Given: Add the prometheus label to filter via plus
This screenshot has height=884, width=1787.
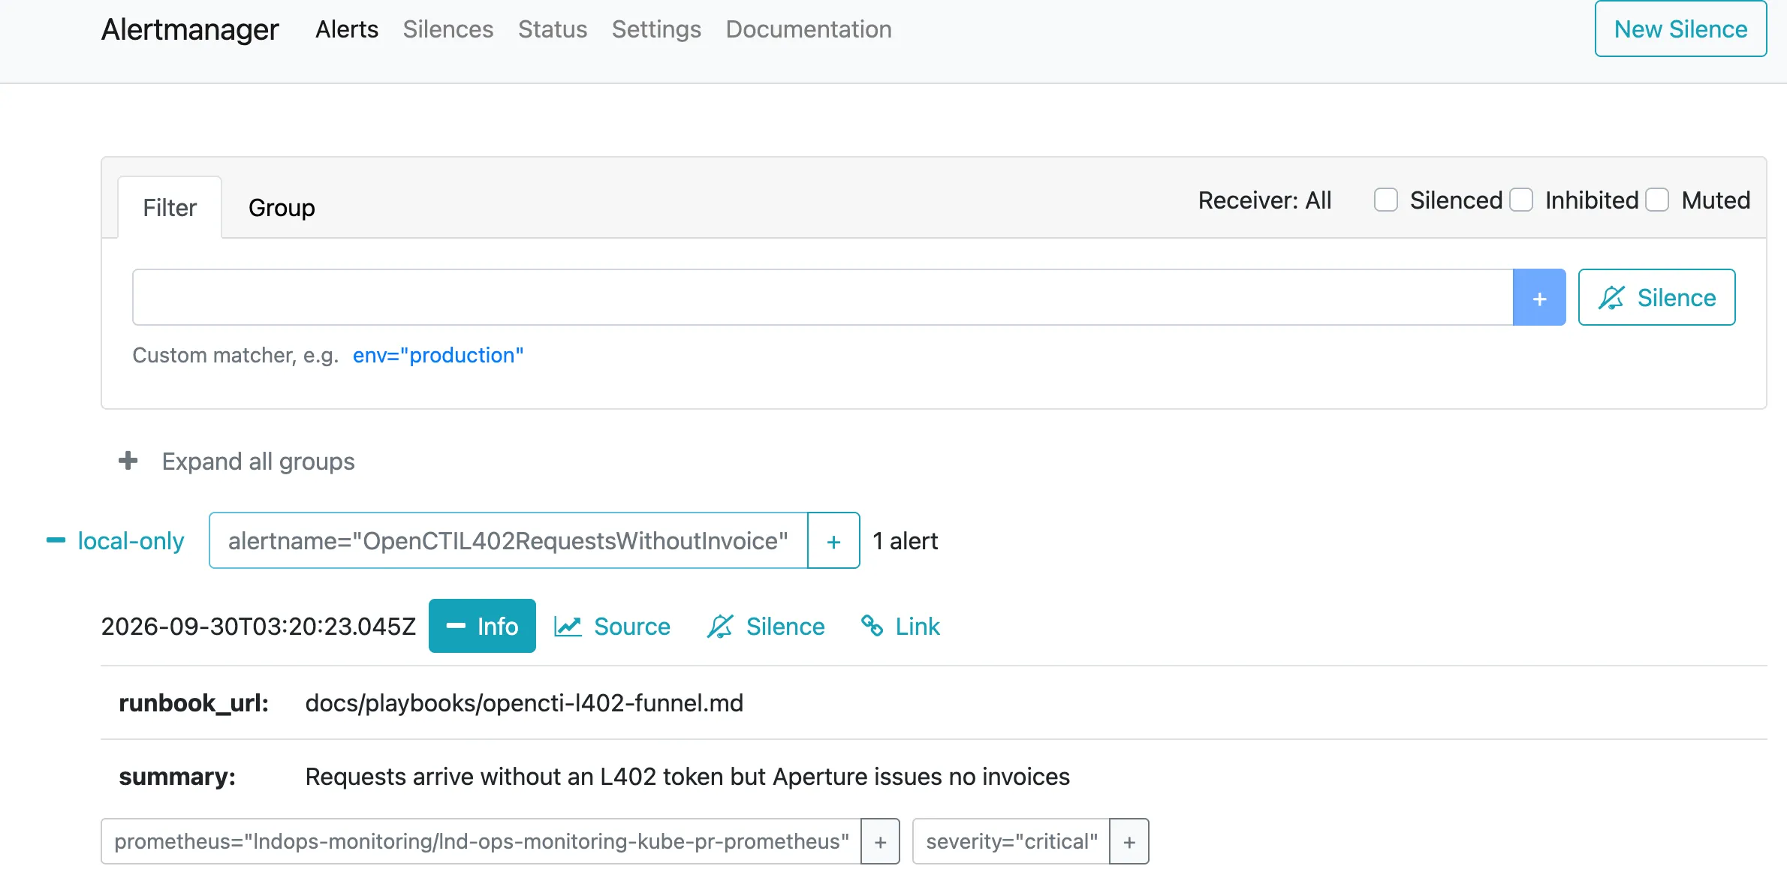Looking at the screenshot, I should 880,842.
